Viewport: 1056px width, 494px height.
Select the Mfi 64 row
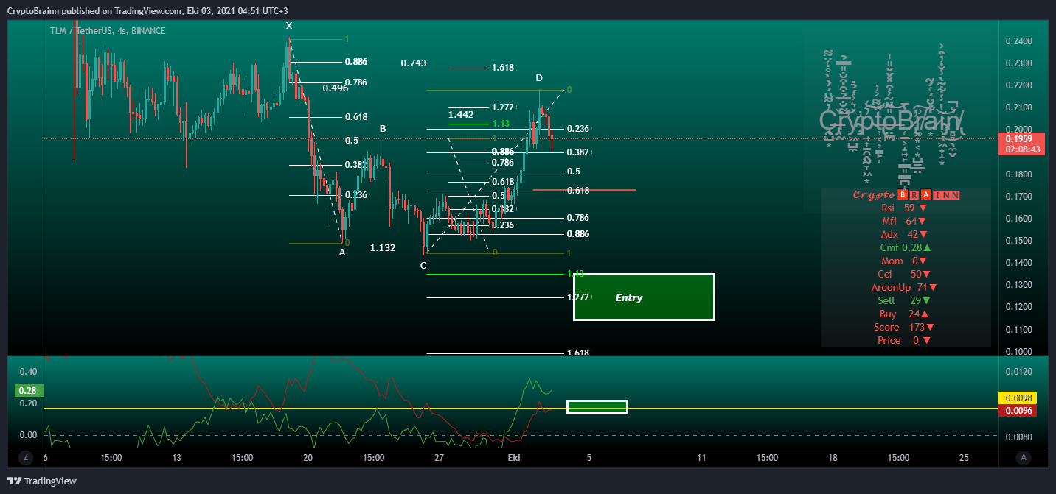tap(906, 221)
